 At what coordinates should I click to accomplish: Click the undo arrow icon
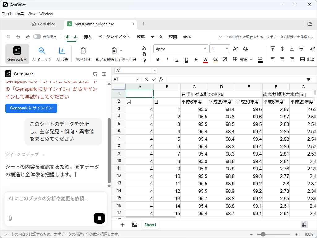click(x=18, y=37)
